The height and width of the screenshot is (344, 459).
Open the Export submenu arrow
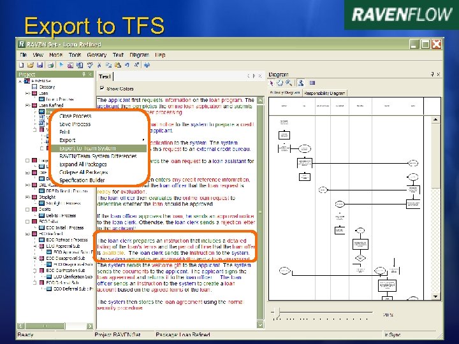point(143,140)
